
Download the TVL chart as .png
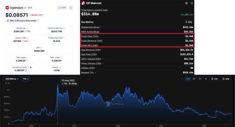pyautogui.click(x=226, y=79)
